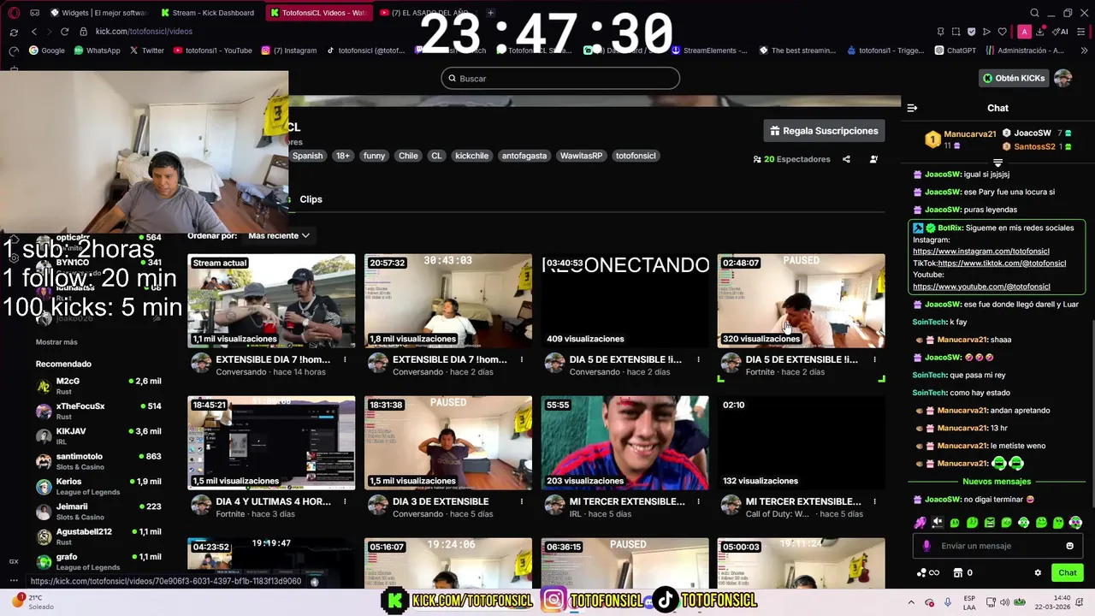
Task: Open the TikTok link in BotRix message
Action: pyautogui.click(x=1002, y=264)
